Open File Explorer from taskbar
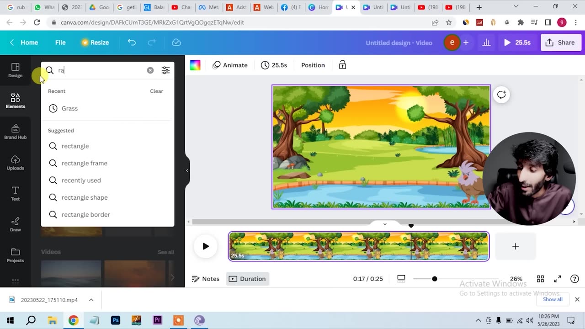Viewport: 585px width, 329px height. pyautogui.click(x=52, y=320)
